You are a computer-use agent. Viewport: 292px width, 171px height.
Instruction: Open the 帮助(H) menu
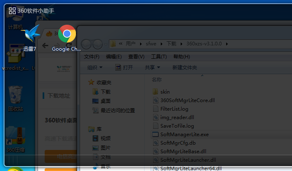tap(182, 56)
